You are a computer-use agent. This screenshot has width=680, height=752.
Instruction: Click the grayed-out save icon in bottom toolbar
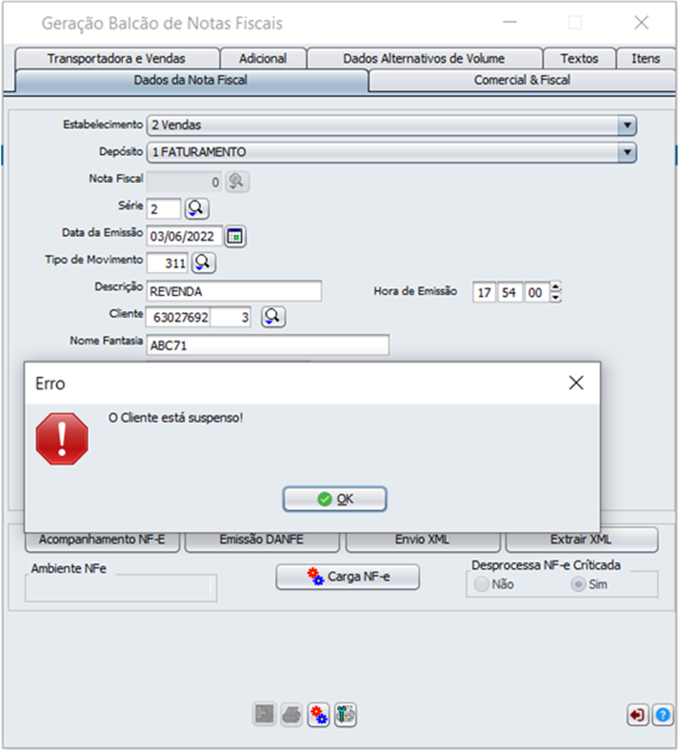[264, 714]
